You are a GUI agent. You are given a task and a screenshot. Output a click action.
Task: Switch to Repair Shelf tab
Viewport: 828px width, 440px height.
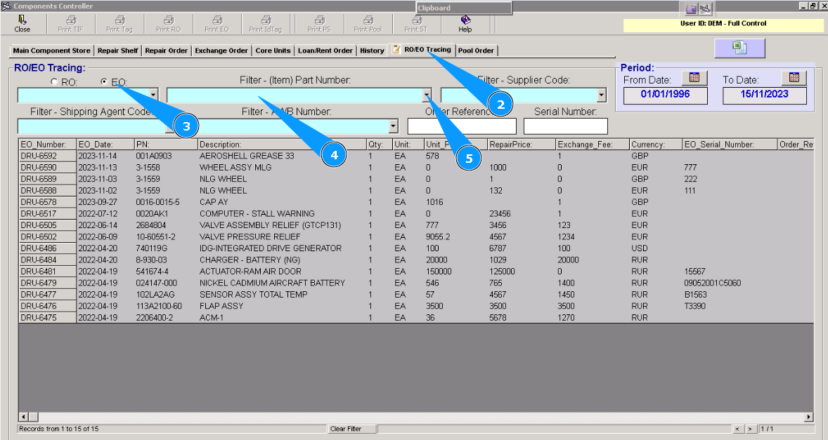point(118,51)
